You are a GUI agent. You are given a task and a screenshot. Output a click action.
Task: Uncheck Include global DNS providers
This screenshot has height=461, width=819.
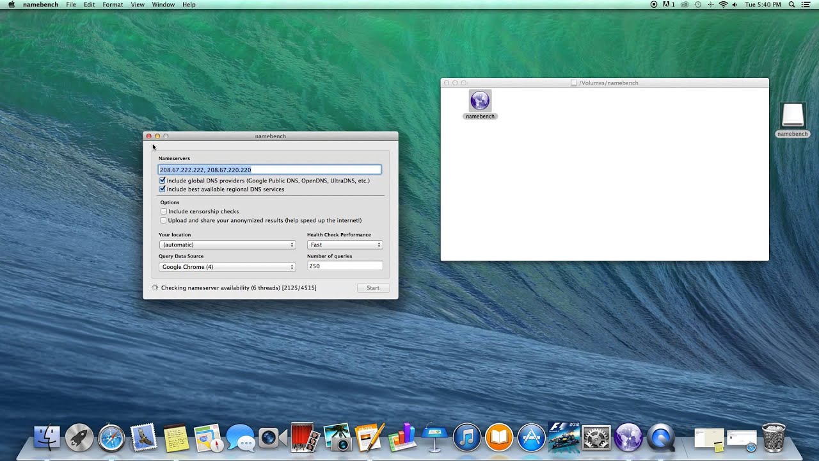163,181
